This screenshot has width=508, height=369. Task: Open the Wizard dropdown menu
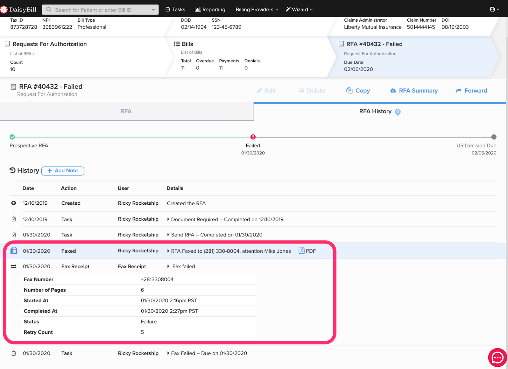pos(299,10)
